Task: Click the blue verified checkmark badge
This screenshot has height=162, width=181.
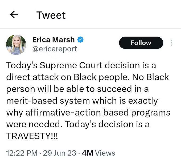Action: (x=80, y=39)
